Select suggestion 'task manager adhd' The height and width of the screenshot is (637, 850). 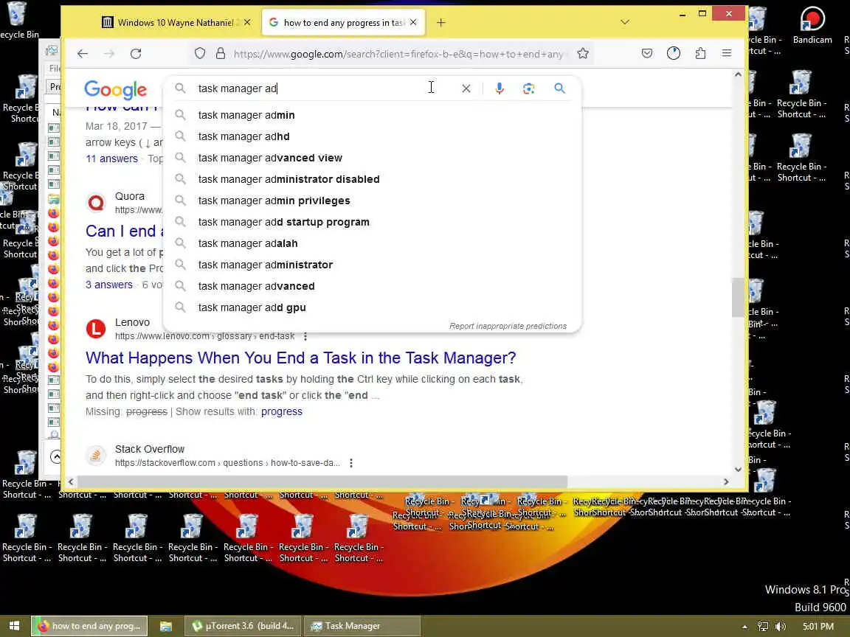[x=372, y=136]
